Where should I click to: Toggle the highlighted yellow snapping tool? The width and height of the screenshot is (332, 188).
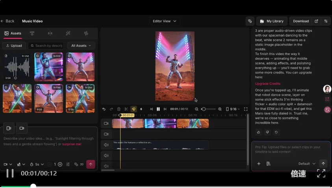coord(134,109)
